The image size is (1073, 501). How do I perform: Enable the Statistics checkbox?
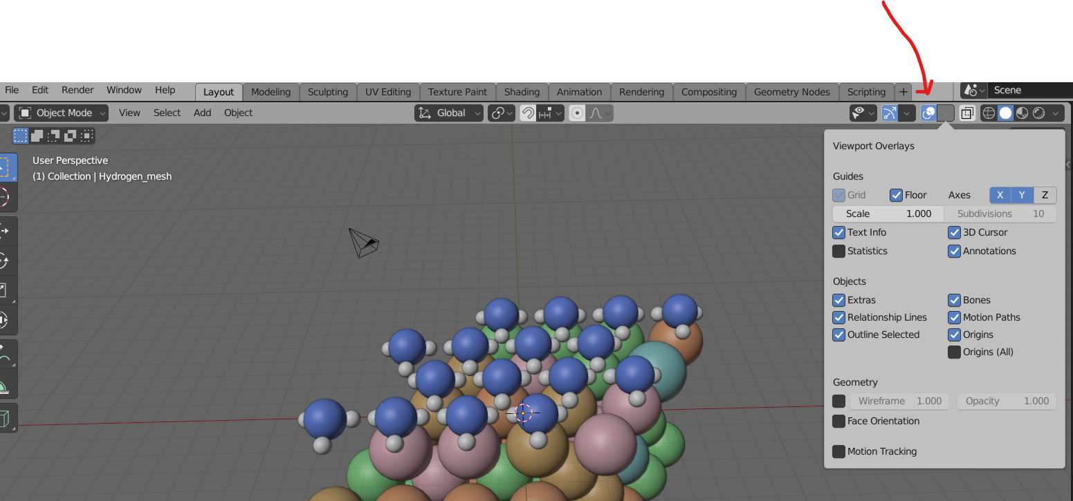839,251
